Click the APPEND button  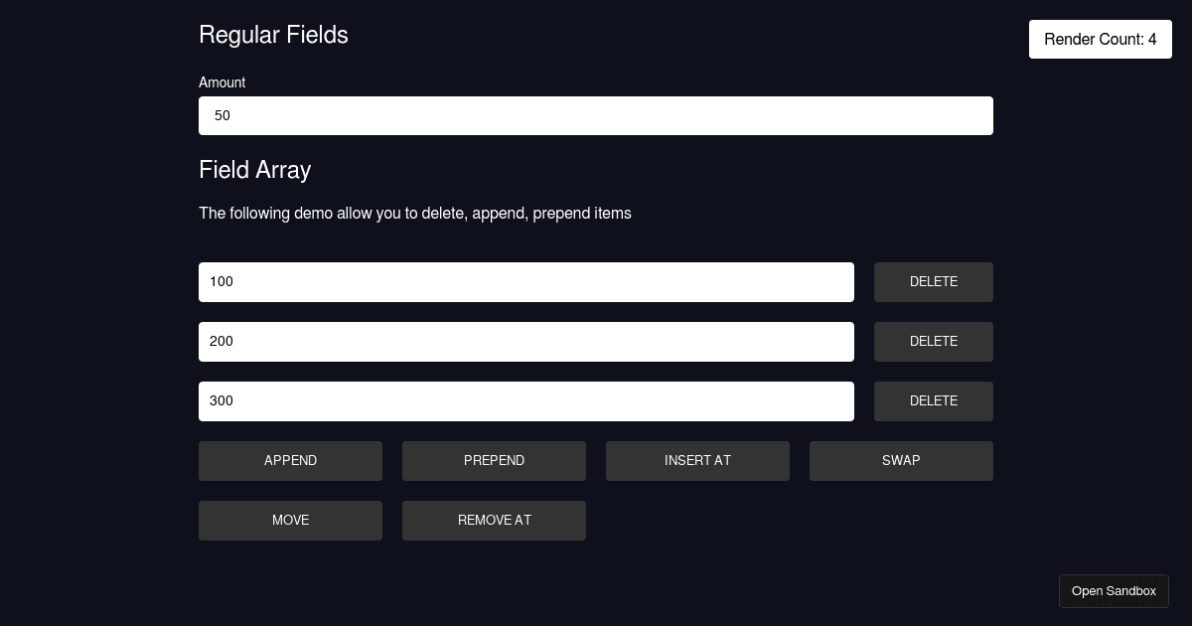[x=290, y=460]
